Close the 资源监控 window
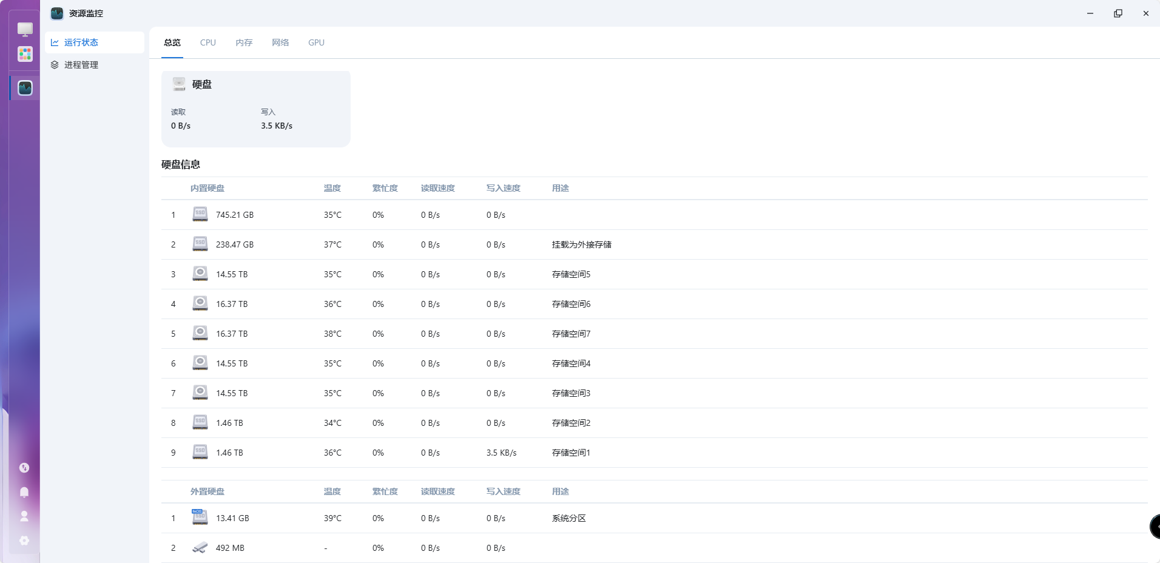The height and width of the screenshot is (563, 1160). coord(1146,13)
